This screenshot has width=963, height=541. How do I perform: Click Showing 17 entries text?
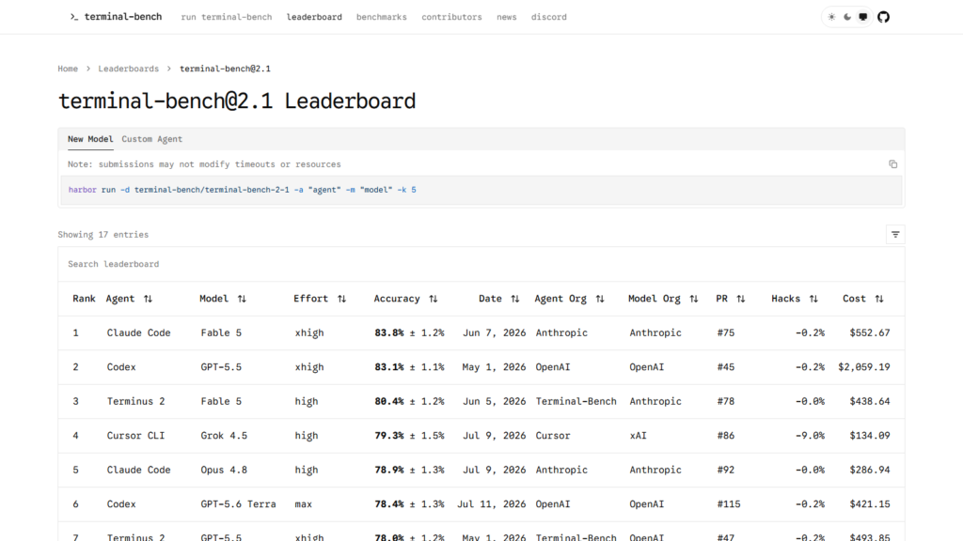[x=103, y=235]
